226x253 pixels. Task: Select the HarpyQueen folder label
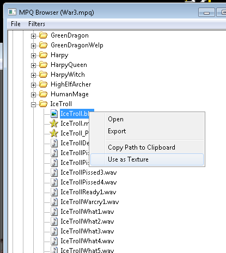(x=69, y=65)
